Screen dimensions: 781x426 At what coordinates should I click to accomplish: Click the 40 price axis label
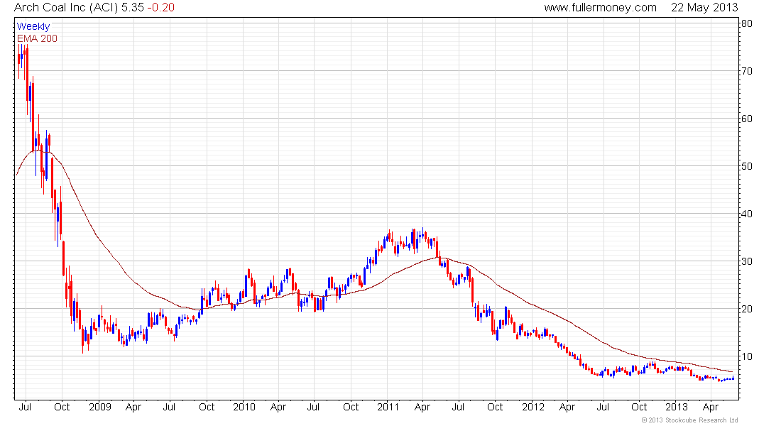tap(747, 214)
